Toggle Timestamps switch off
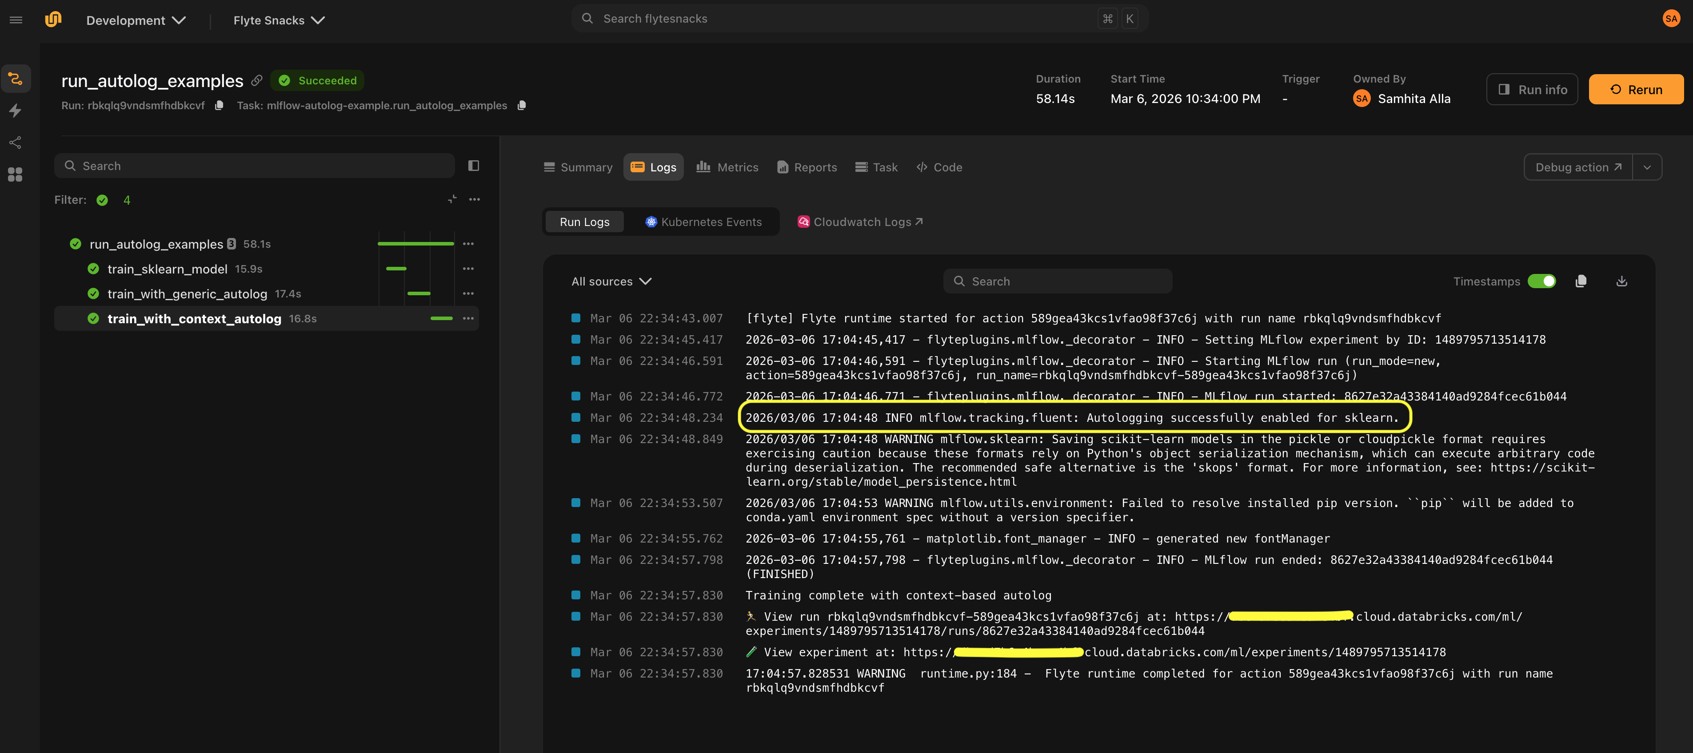This screenshot has width=1693, height=753. coord(1541,281)
